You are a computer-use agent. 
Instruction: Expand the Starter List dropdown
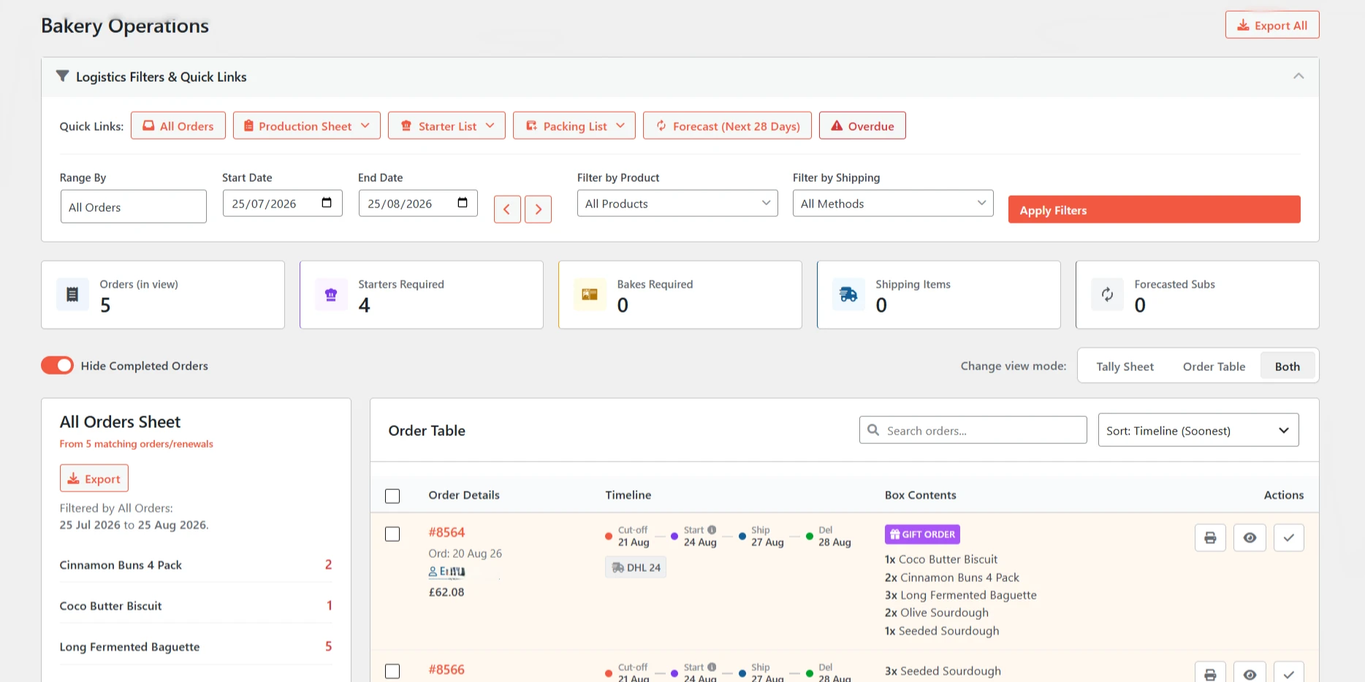446,126
